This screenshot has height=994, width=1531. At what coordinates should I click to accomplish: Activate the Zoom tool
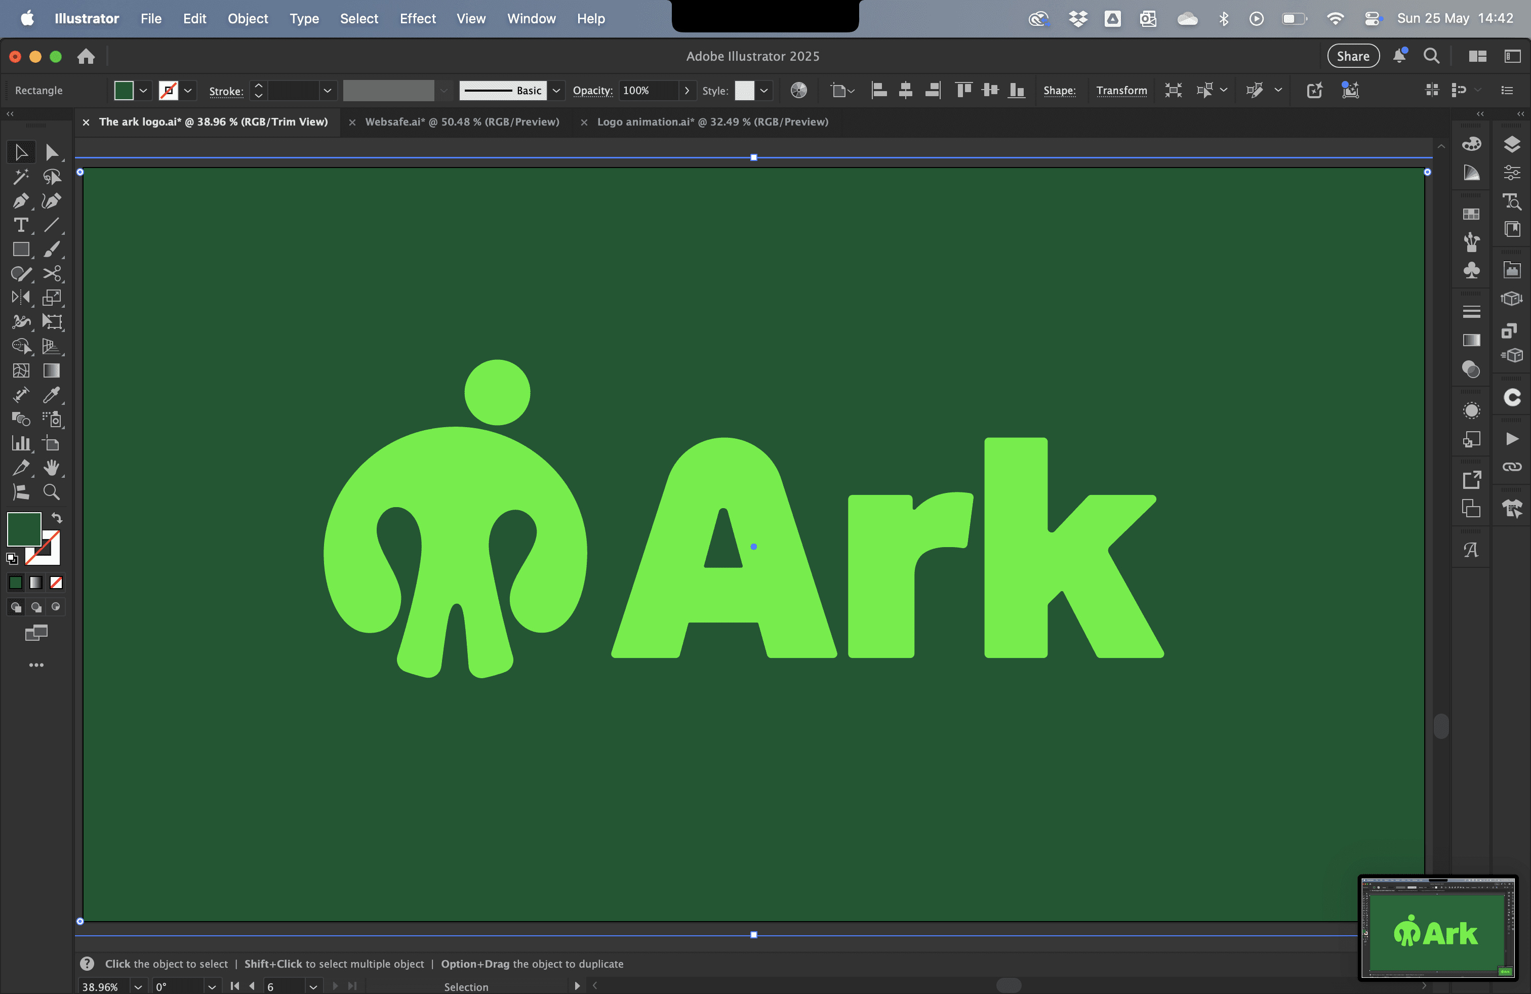click(52, 492)
